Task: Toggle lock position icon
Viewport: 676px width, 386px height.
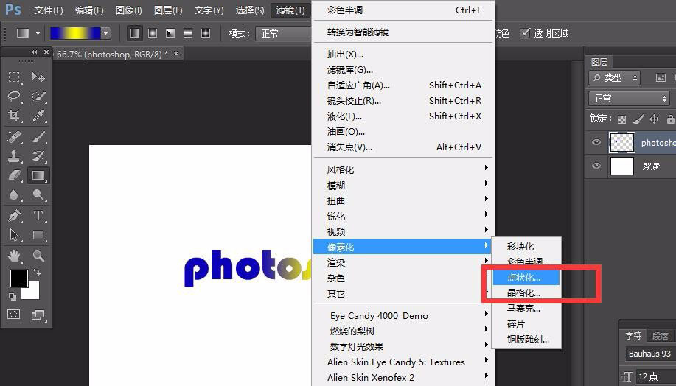Action: coord(654,119)
